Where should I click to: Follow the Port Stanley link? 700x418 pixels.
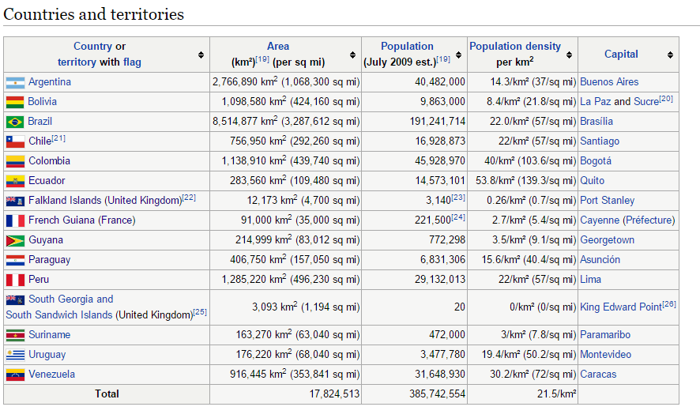607,201
